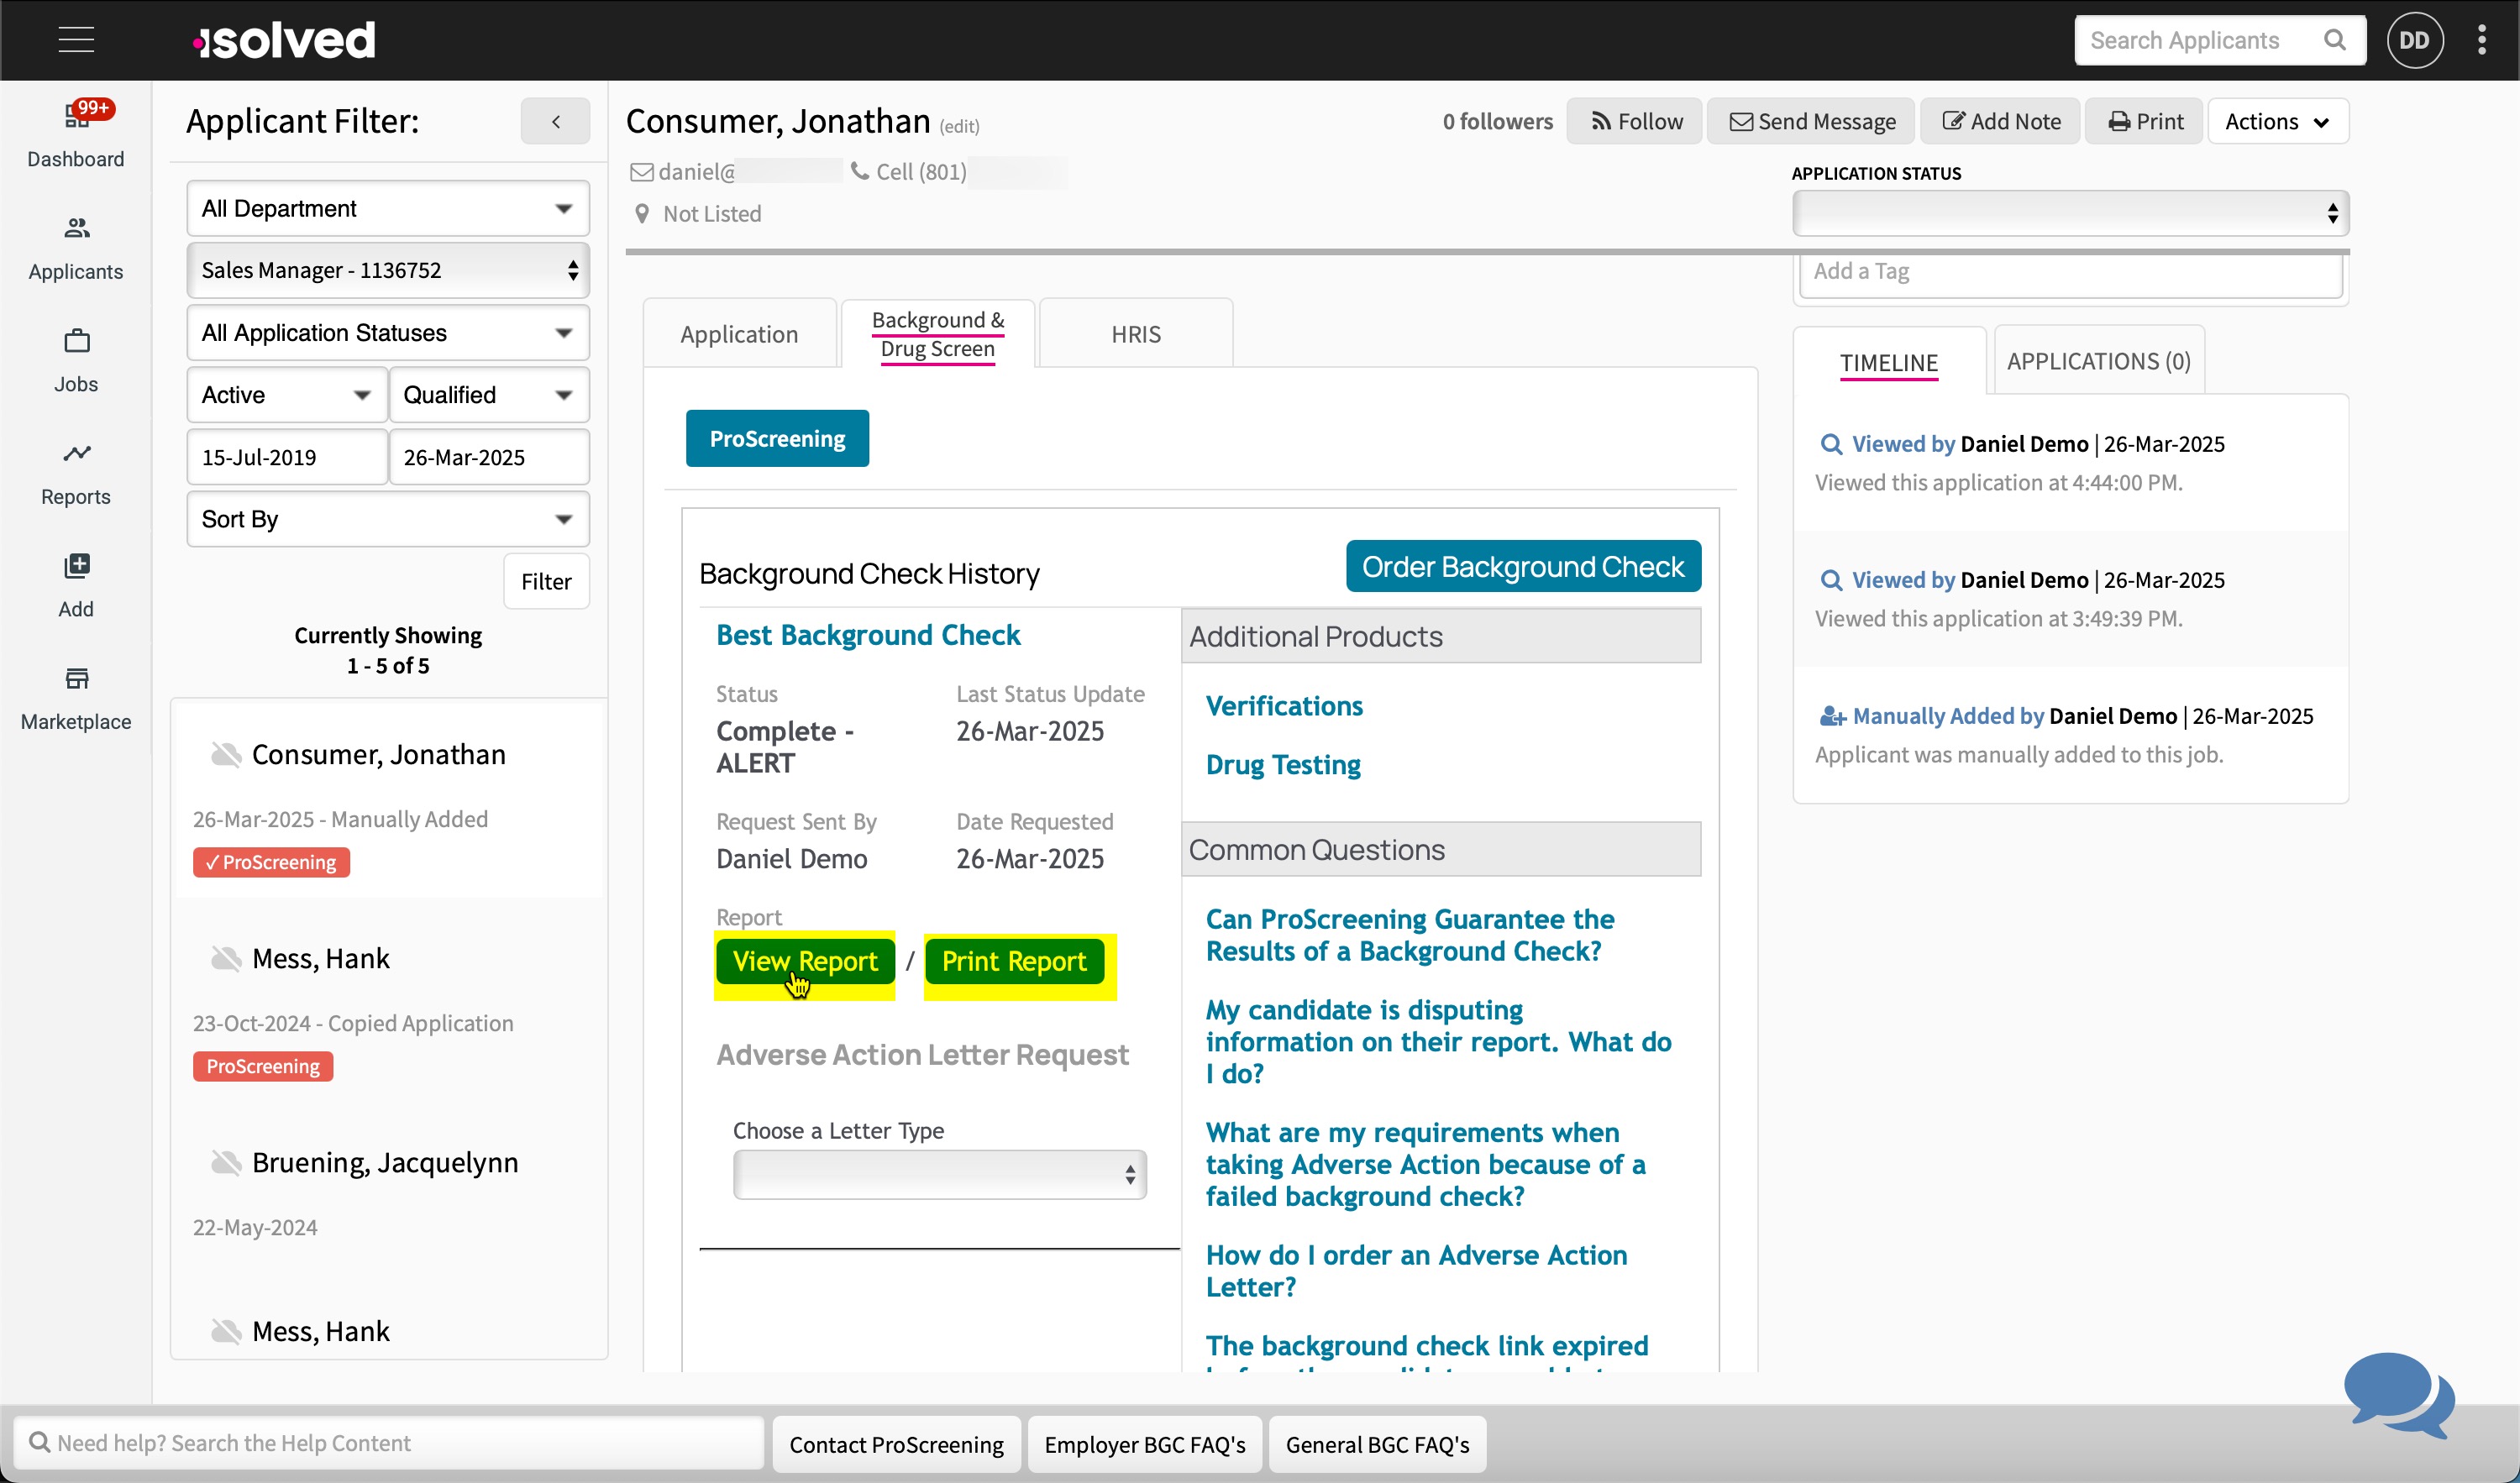Click the phone icon beside Cell number

(859, 171)
